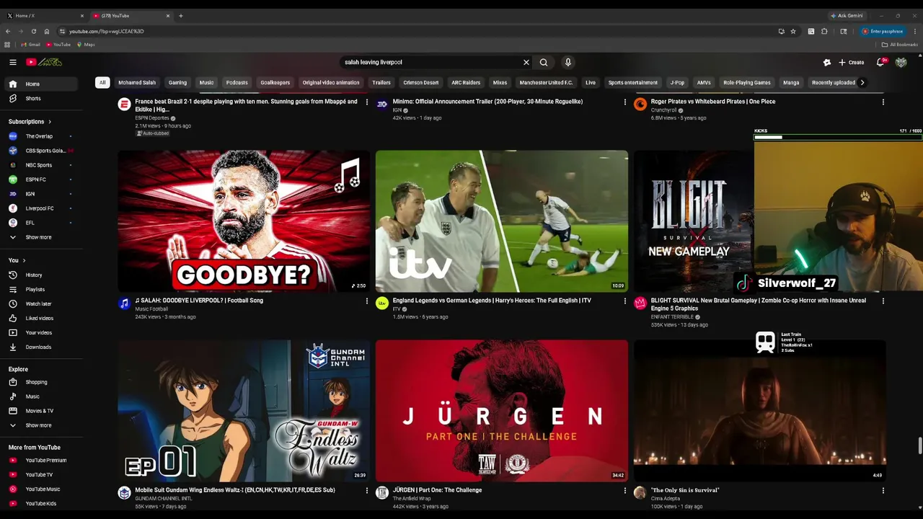923x519 pixels.
Task: Open The Overlap subscription channel
Action: [x=42, y=136]
